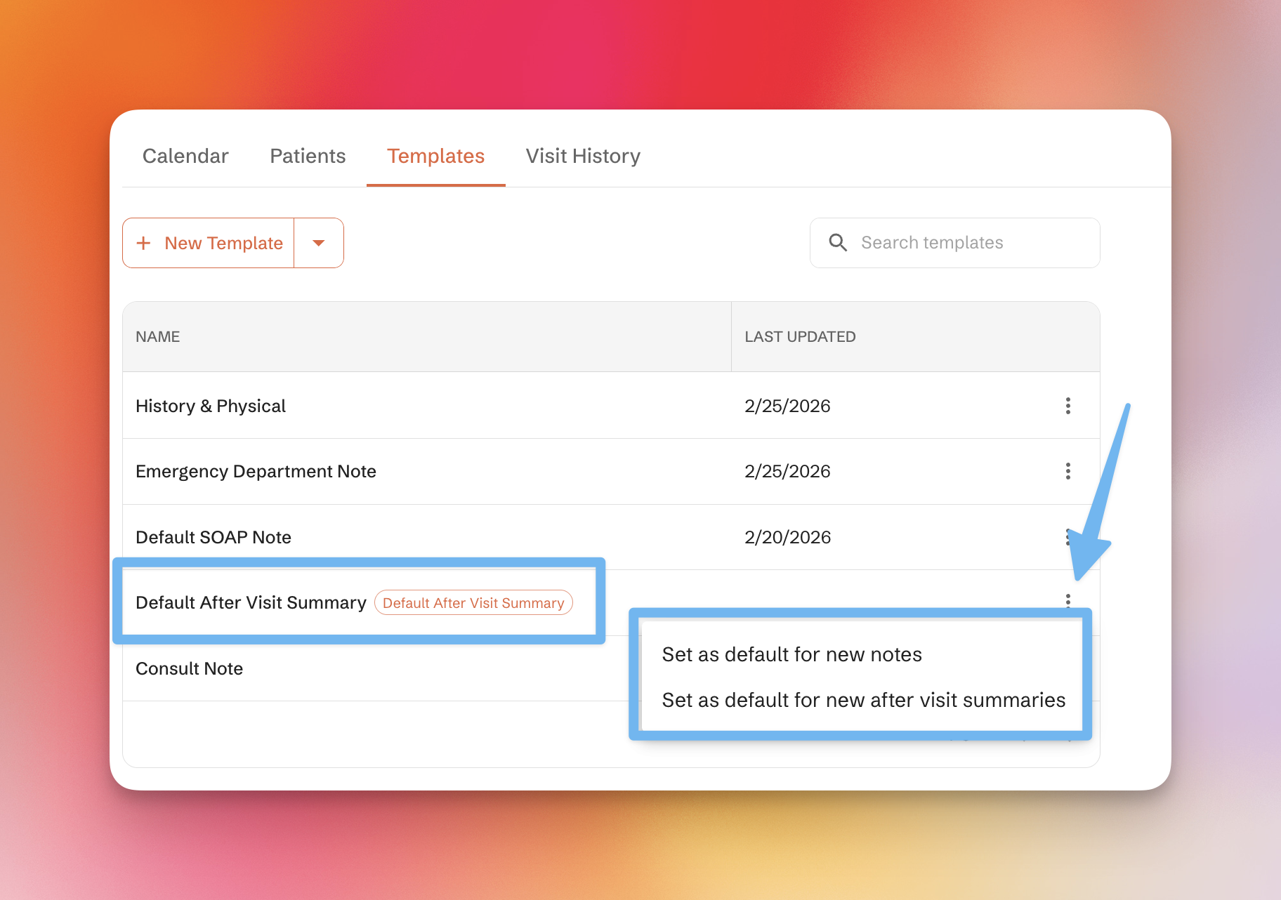Open the Emergency Department Note template
Viewport: 1281px width, 900px height.
coord(256,471)
